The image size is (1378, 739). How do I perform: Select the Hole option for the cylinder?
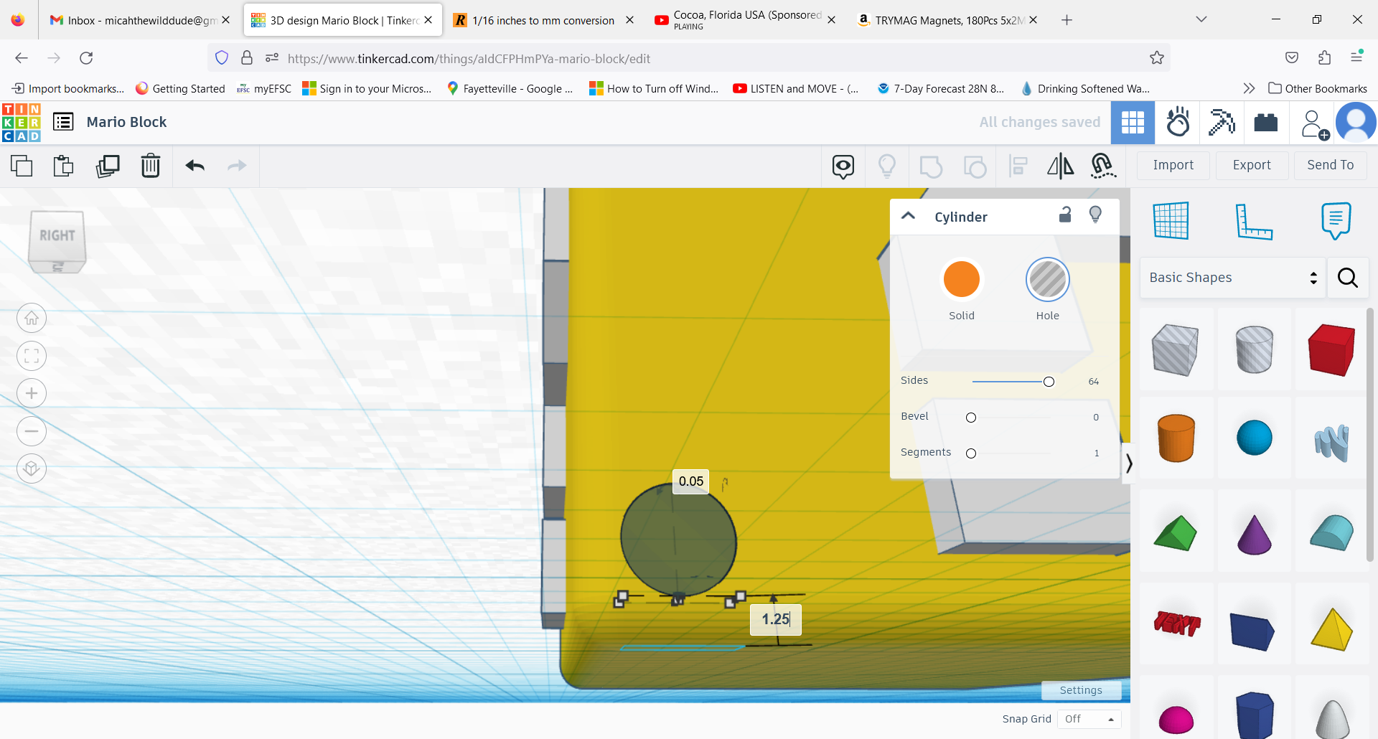(1047, 279)
